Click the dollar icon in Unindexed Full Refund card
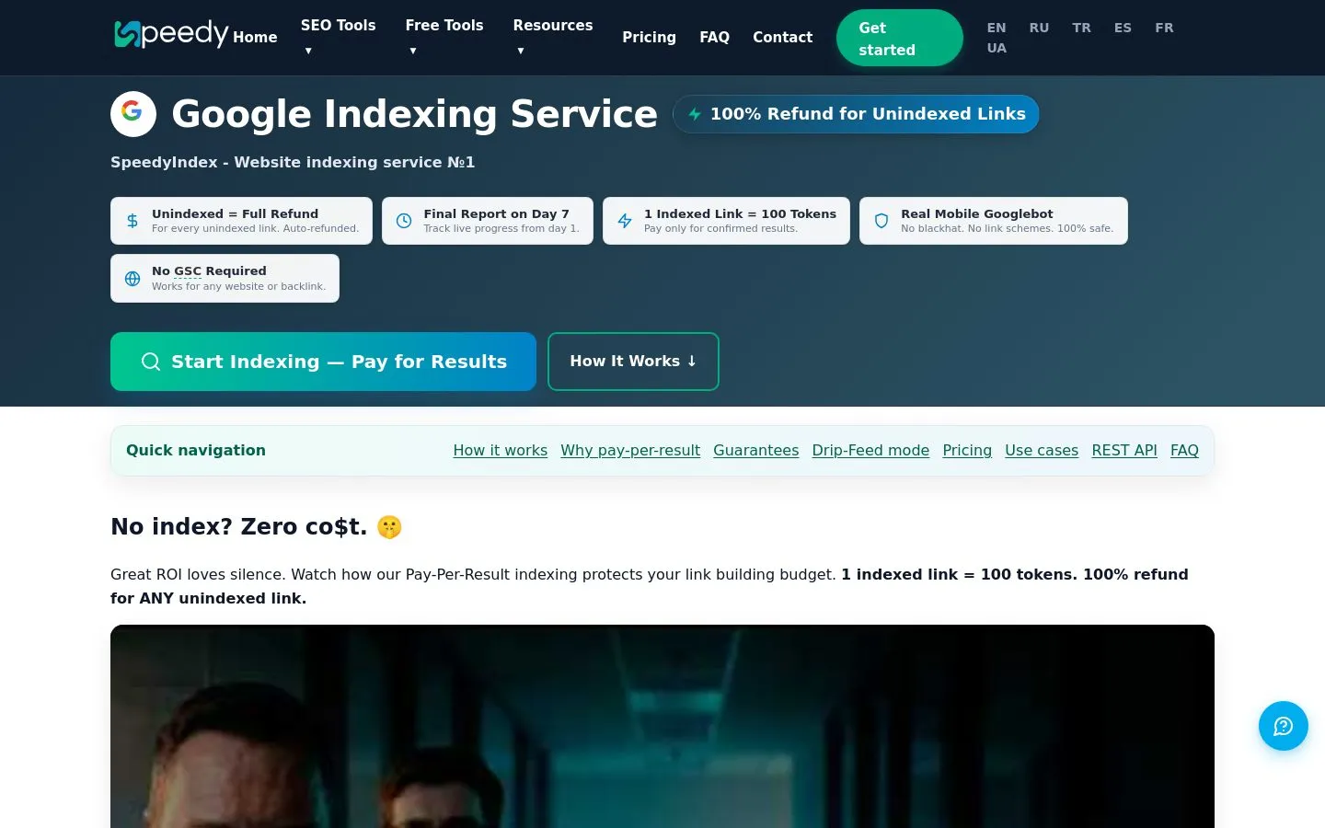This screenshot has height=828, width=1325. pos(132,221)
